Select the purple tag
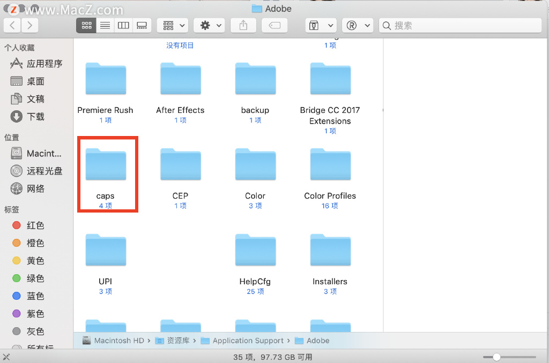This screenshot has width=549, height=363. click(28, 313)
